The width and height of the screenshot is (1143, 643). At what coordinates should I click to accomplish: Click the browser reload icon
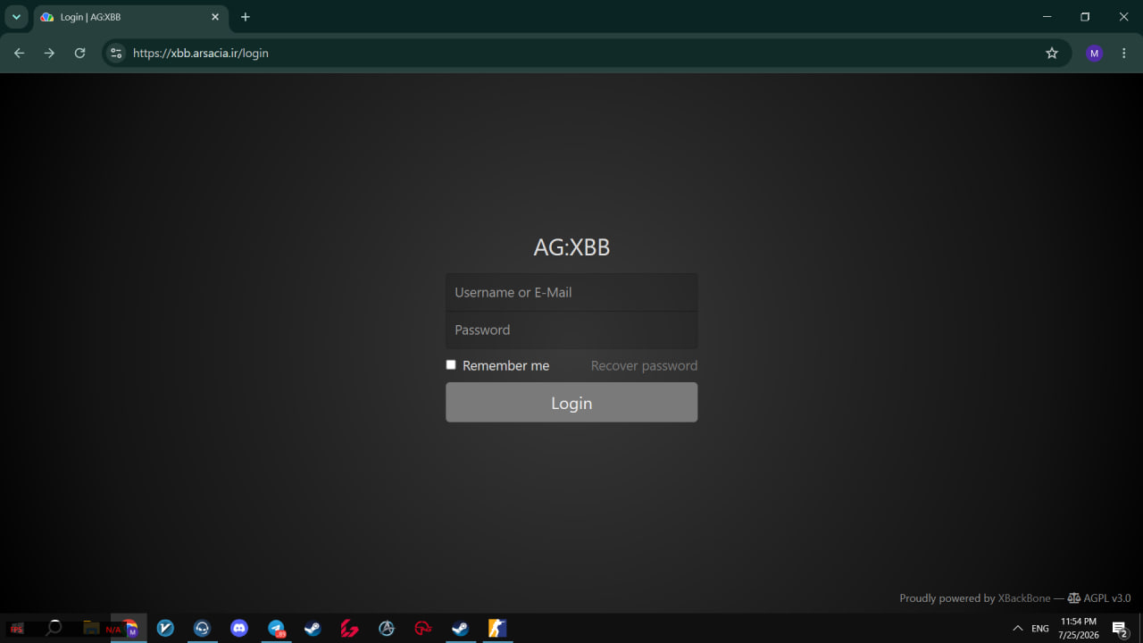pos(79,54)
